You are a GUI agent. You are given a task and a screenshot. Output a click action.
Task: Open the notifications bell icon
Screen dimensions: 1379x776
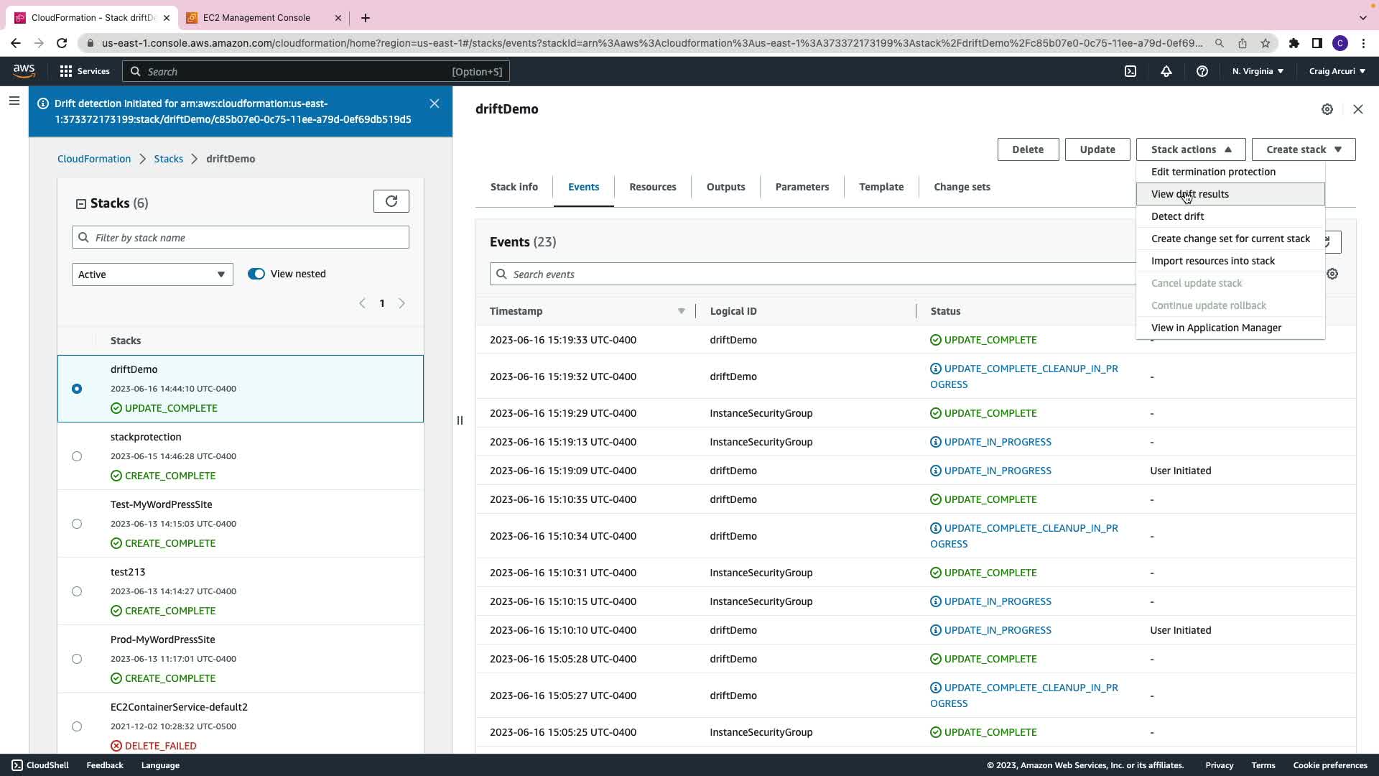pyautogui.click(x=1166, y=71)
